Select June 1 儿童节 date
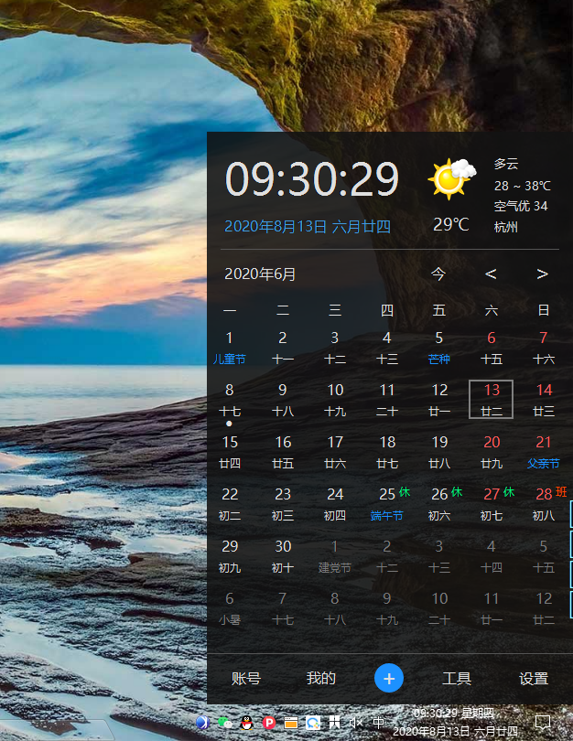Image resolution: width=573 pixels, height=741 pixels. click(230, 348)
